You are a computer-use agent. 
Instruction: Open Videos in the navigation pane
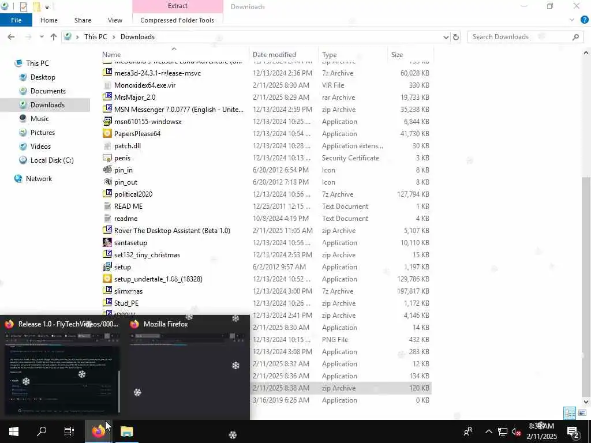point(40,147)
